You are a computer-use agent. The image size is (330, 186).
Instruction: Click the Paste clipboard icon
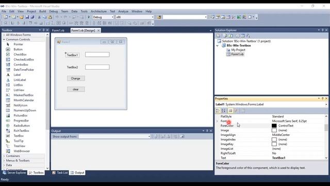pos(50,17)
